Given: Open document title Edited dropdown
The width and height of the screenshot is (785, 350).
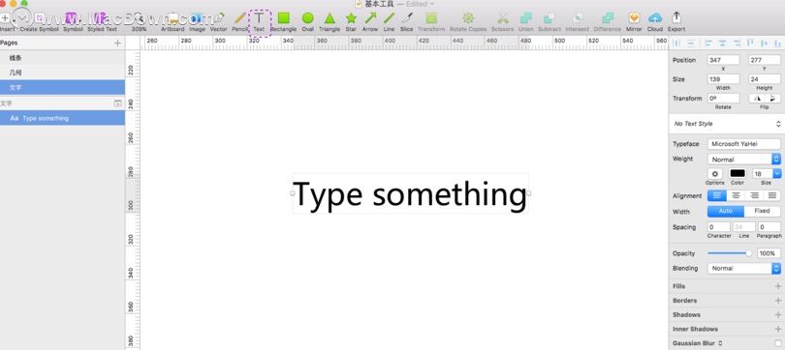Looking at the screenshot, I should pos(420,4).
